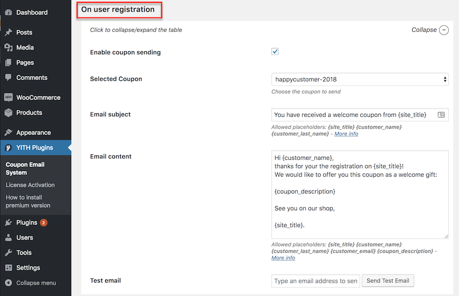Click the 'Selected Coupon' label

116,79
